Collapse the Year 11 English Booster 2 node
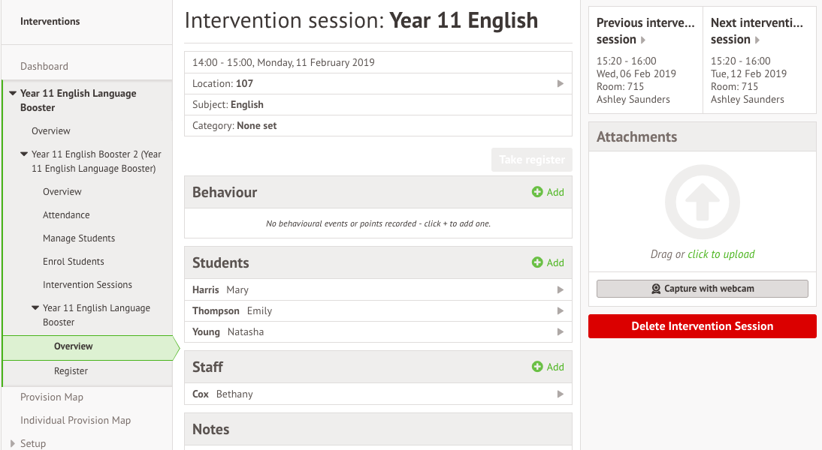The height and width of the screenshot is (450, 822). click(24, 154)
